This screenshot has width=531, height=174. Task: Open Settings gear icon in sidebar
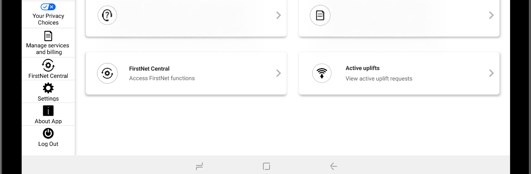(48, 88)
